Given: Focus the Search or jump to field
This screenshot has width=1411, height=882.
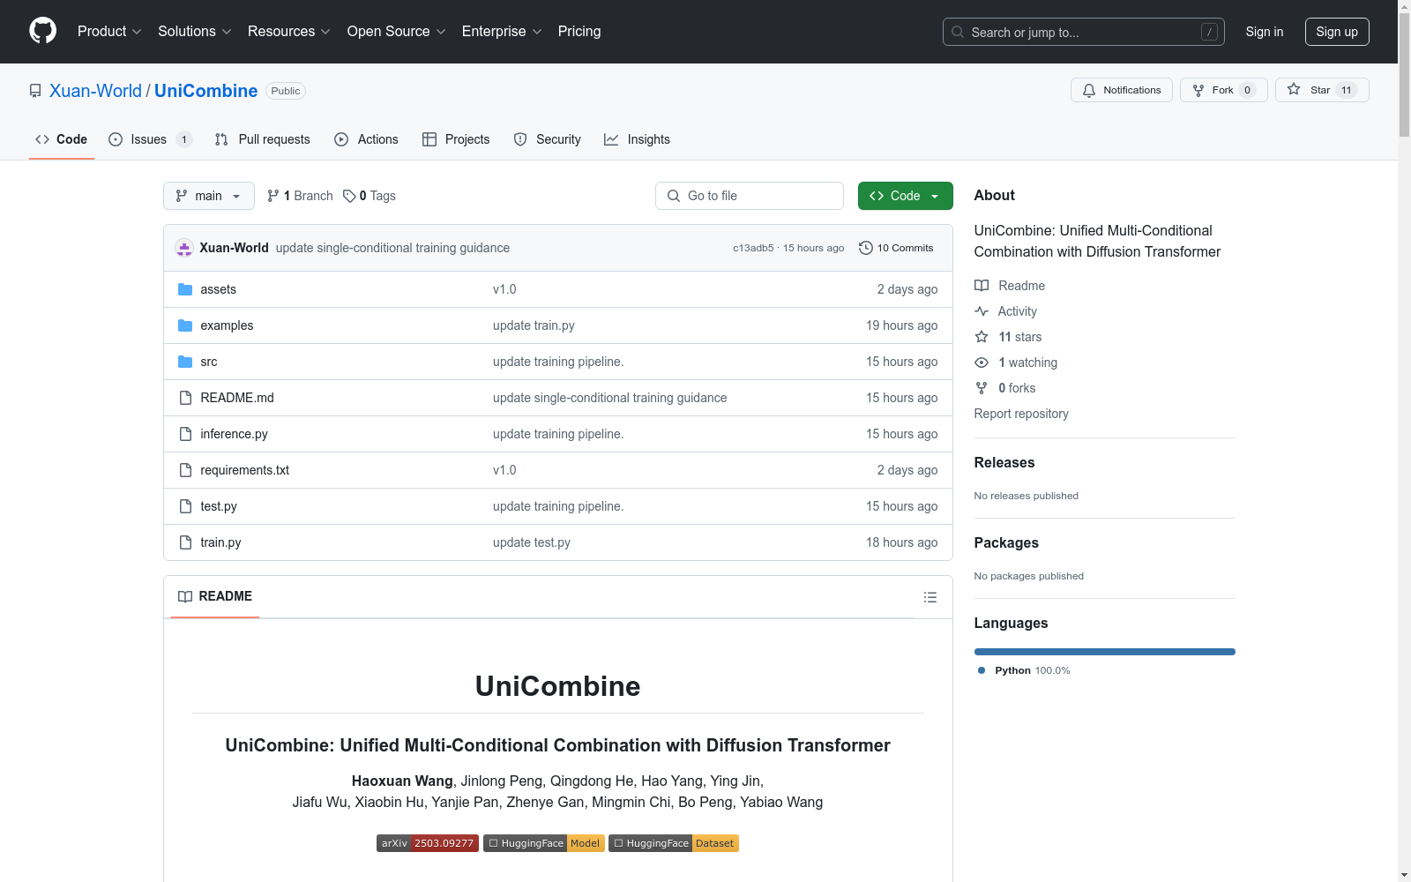Looking at the screenshot, I should 1084,32.
